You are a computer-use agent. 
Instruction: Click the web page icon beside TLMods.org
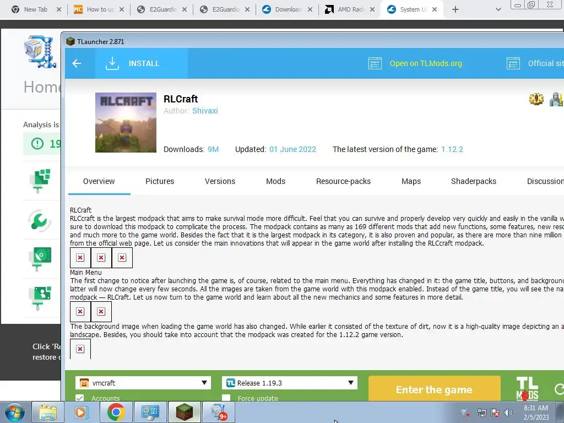(375, 63)
